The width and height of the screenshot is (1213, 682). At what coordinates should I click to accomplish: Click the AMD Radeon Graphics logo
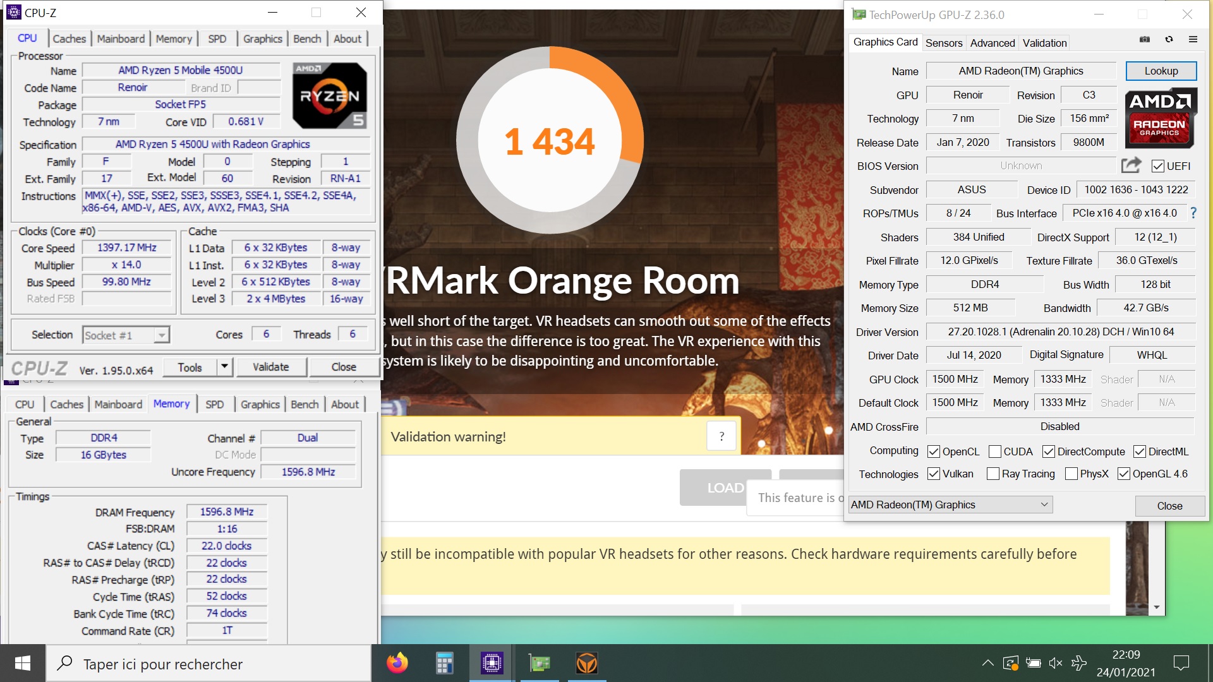coord(1161,118)
